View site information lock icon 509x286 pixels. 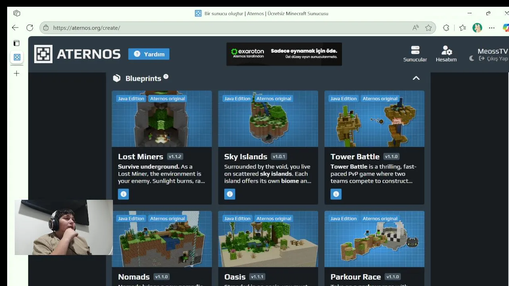46,28
